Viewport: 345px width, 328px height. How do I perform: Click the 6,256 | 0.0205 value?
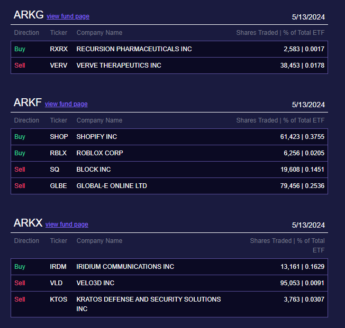click(x=304, y=153)
